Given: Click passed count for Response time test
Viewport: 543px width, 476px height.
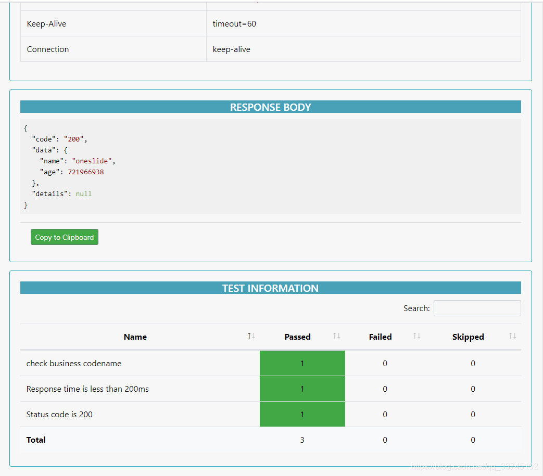Looking at the screenshot, I should pos(302,389).
